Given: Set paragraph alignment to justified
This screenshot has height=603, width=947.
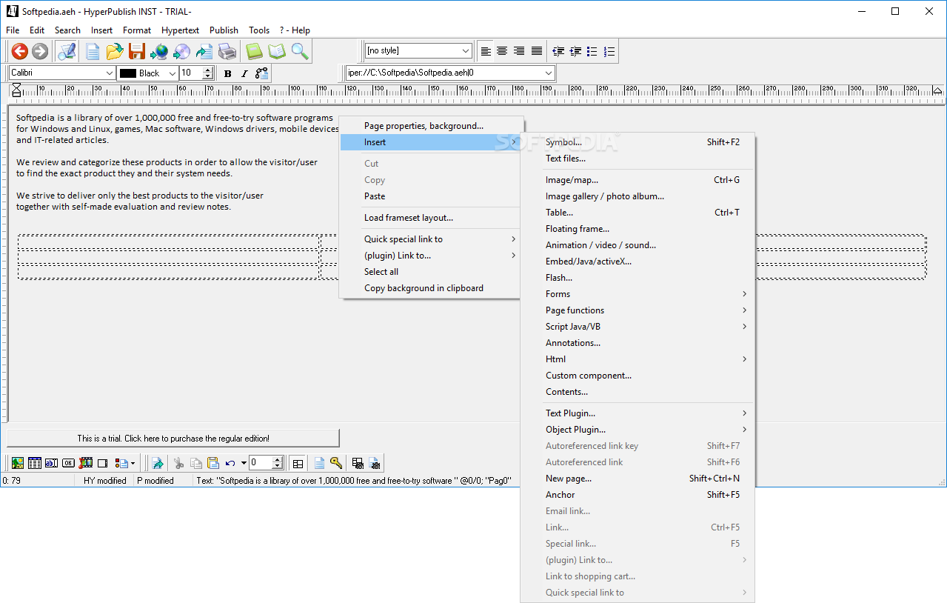Looking at the screenshot, I should tap(537, 51).
